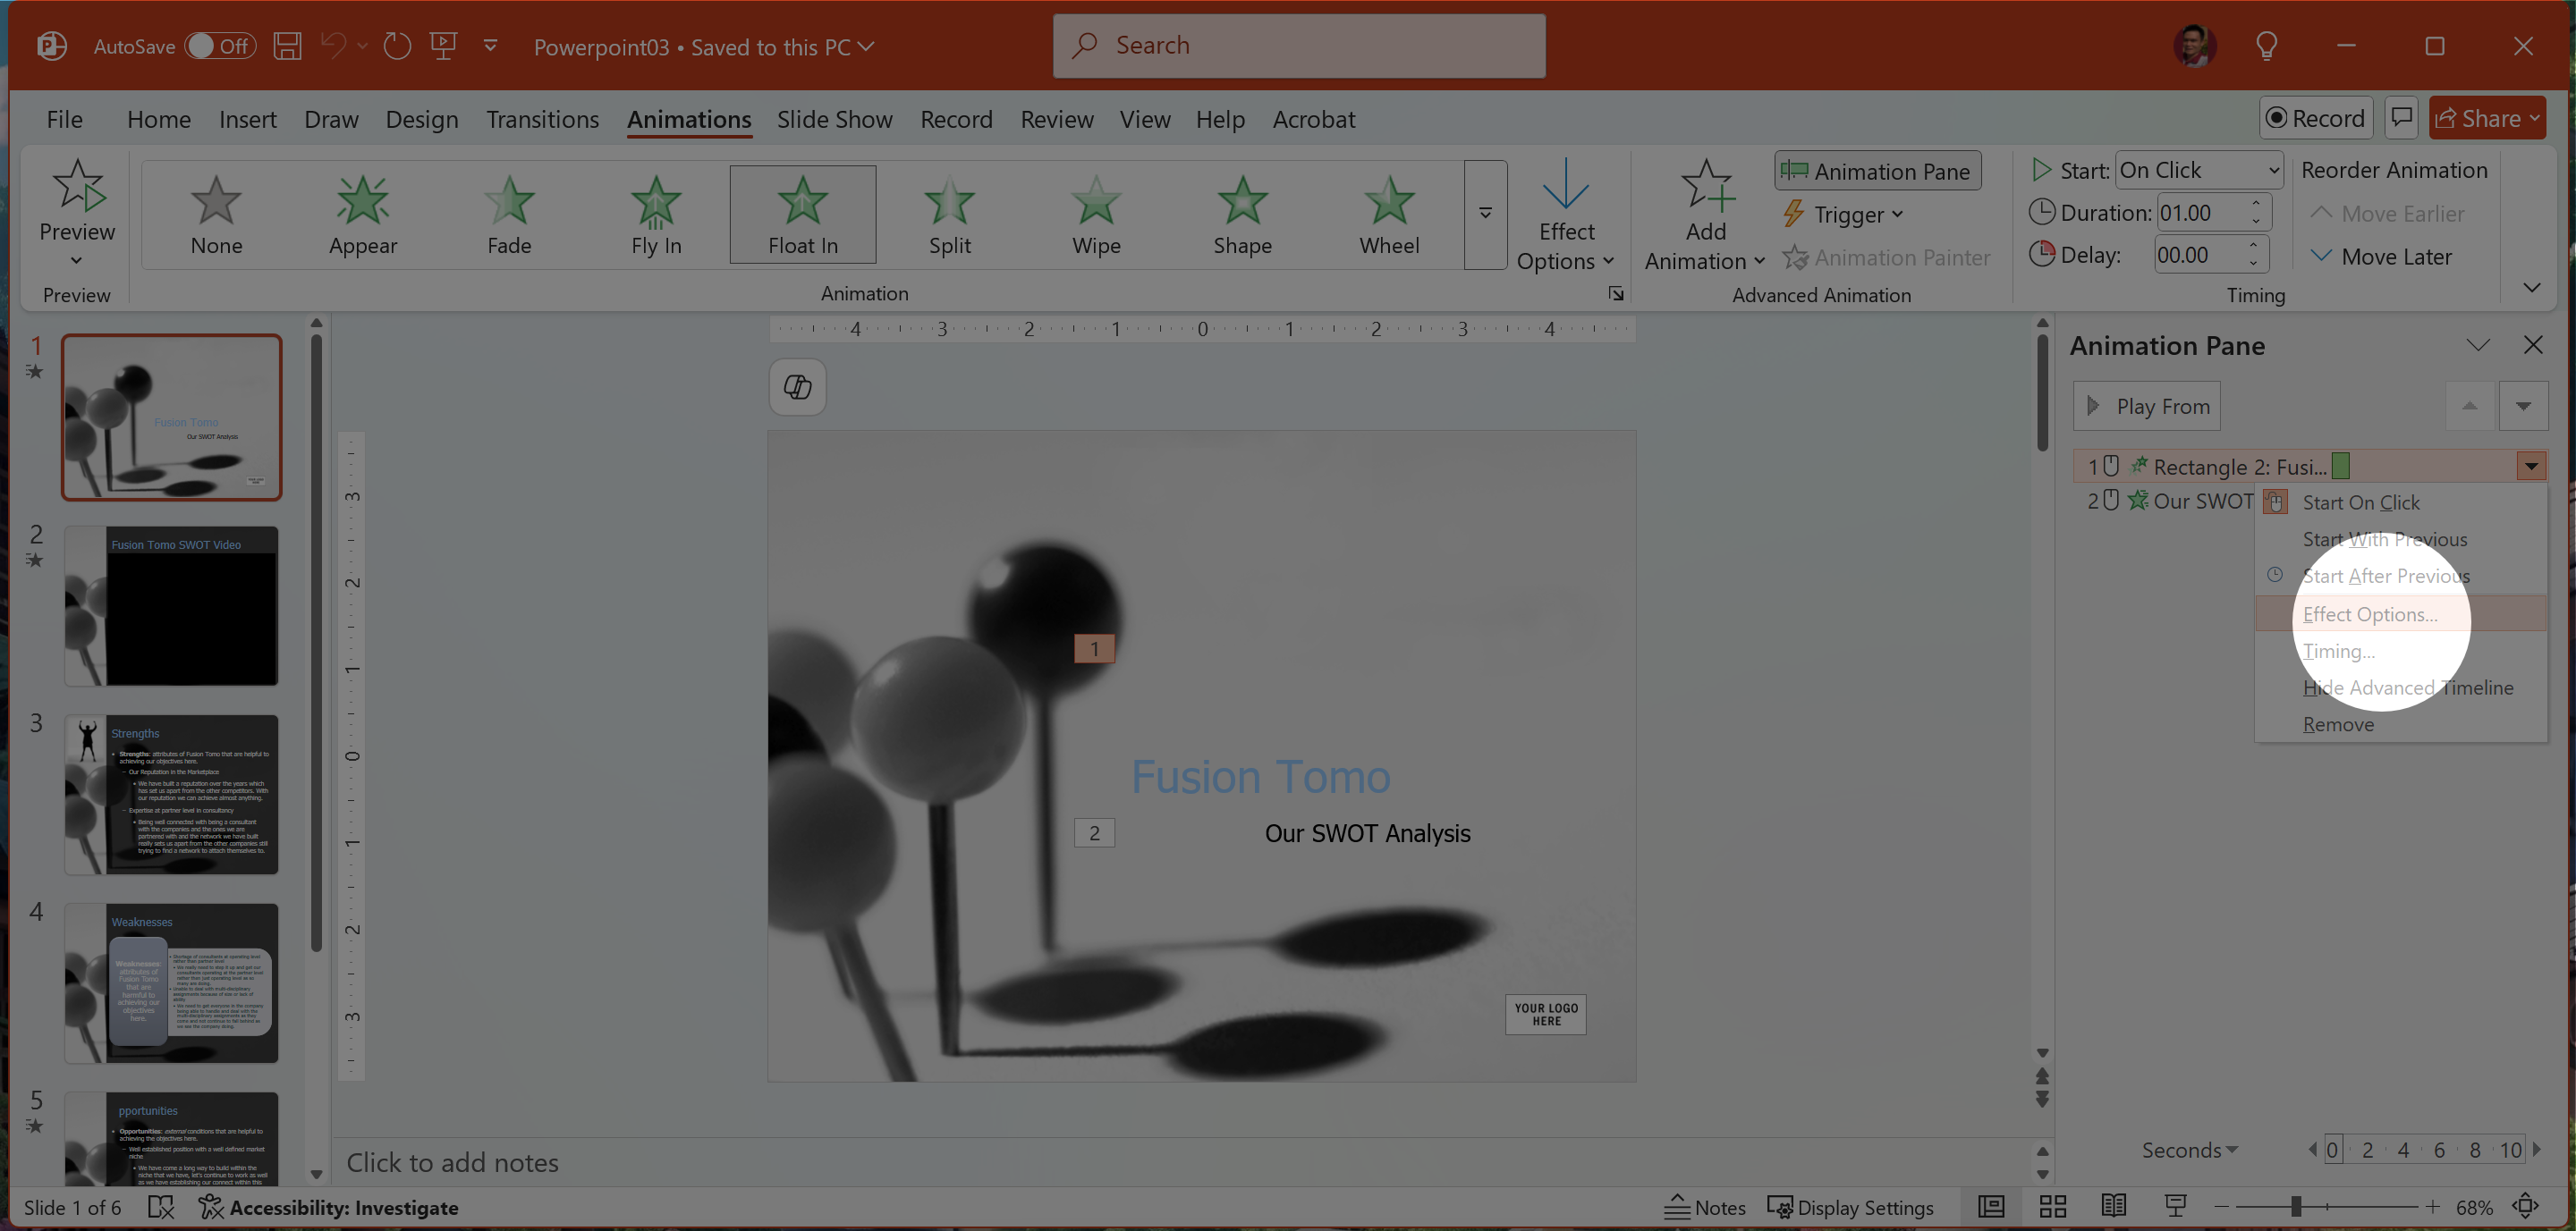Switch to the Transitions ribbon tab
The width and height of the screenshot is (2576, 1231).
click(542, 119)
